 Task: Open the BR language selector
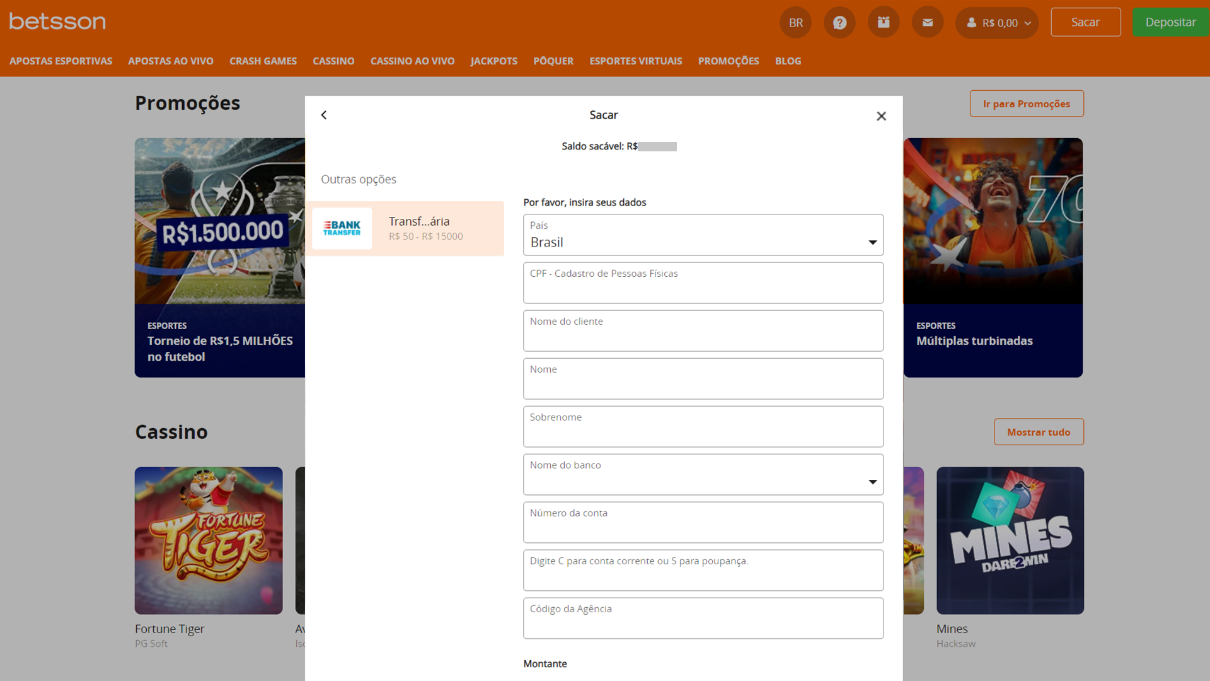tap(796, 23)
